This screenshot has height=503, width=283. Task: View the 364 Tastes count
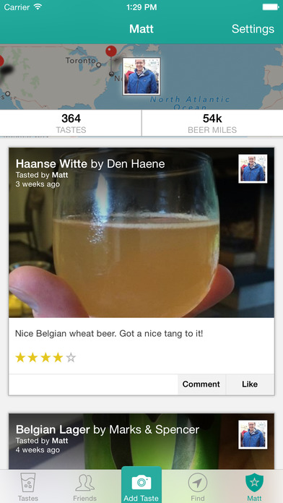[71, 123]
